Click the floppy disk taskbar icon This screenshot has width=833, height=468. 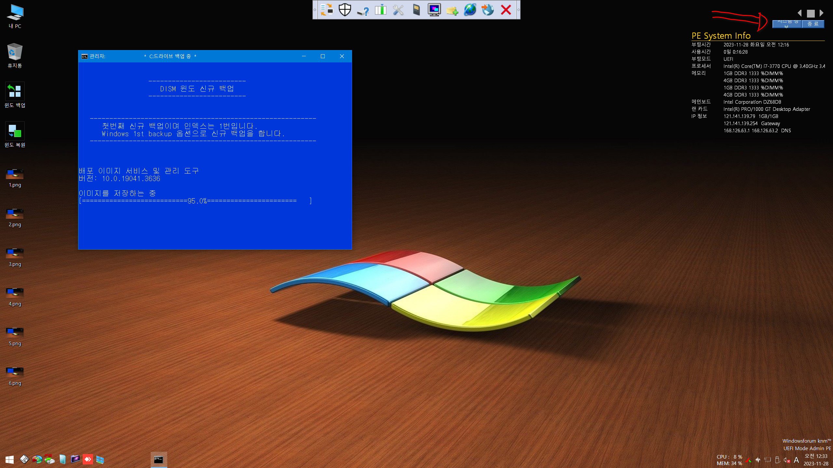pos(24,459)
